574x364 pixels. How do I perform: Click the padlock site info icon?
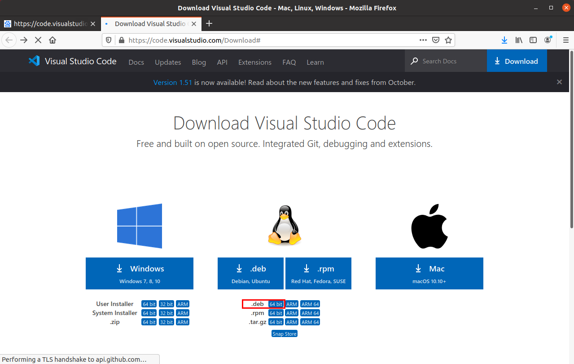tap(121, 40)
